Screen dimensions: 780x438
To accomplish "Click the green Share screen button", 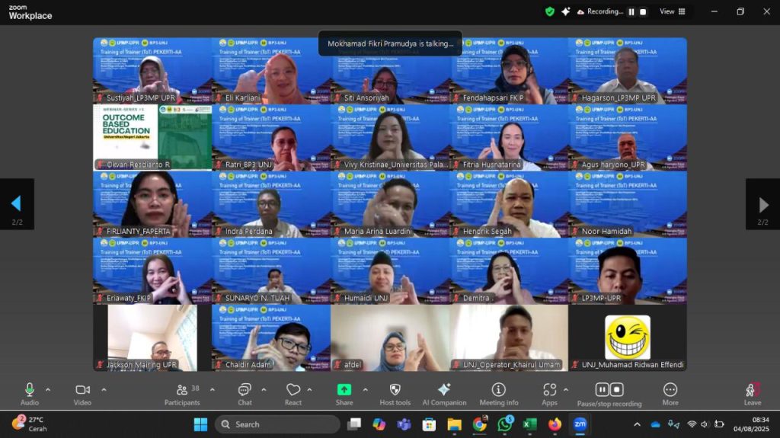I will 344,390.
